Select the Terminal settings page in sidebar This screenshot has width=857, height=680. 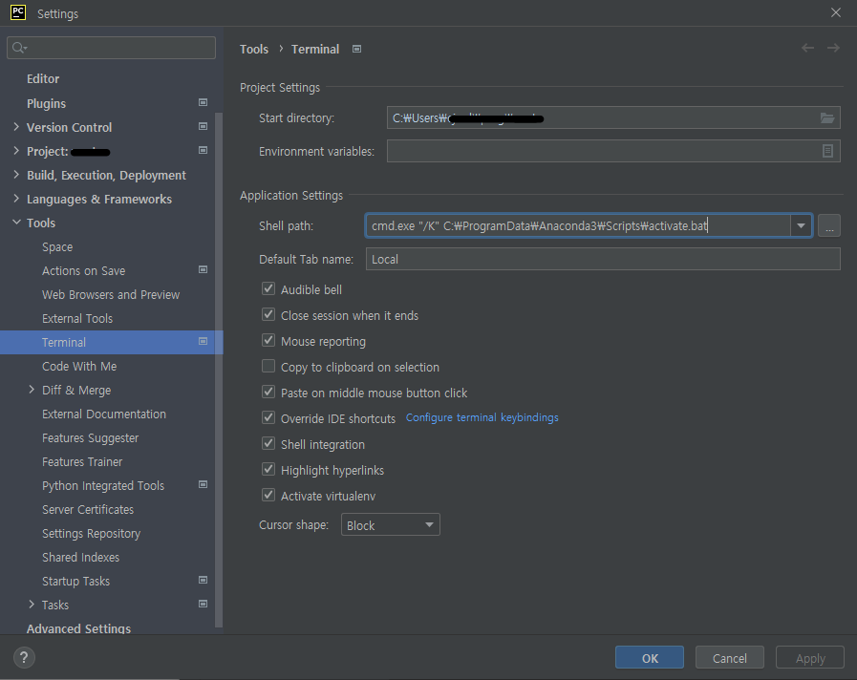(x=112, y=342)
